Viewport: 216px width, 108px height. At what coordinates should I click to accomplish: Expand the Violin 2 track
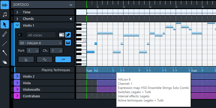pos(17,76)
